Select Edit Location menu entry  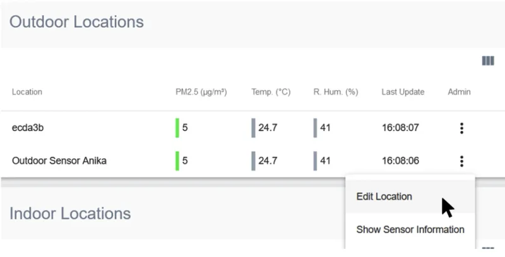point(384,197)
